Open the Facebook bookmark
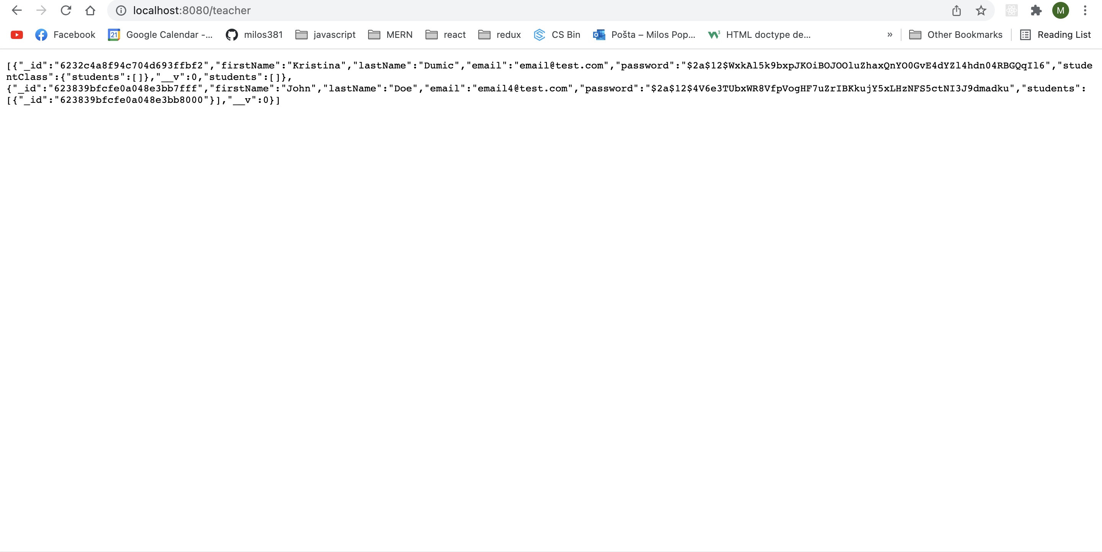This screenshot has height=552, width=1102. tap(65, 35)
